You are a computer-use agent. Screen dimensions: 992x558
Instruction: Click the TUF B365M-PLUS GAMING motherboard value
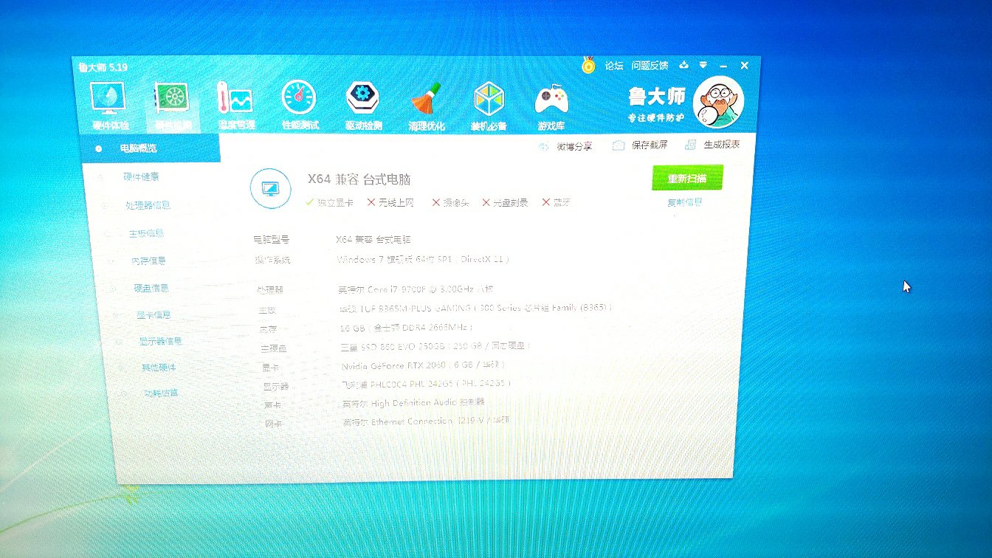[x=475, y=308]
